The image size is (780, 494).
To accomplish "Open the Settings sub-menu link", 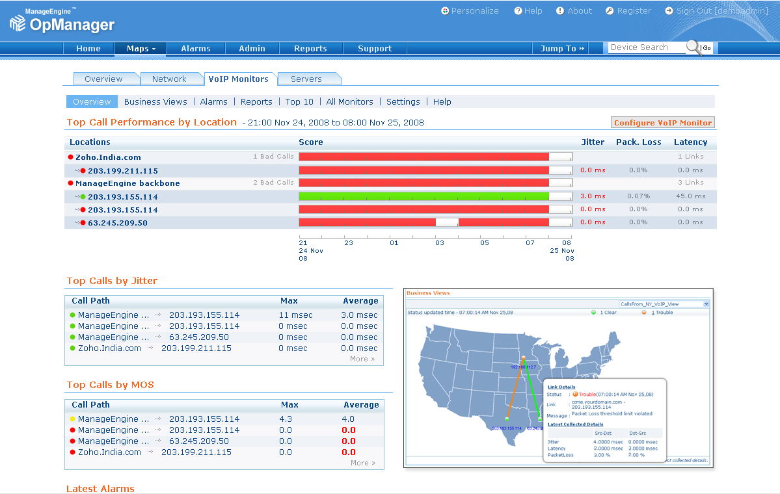I will point(403,101).
